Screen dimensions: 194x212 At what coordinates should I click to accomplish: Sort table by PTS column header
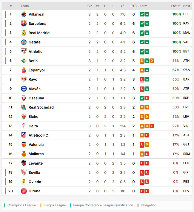tap(133, 6)
